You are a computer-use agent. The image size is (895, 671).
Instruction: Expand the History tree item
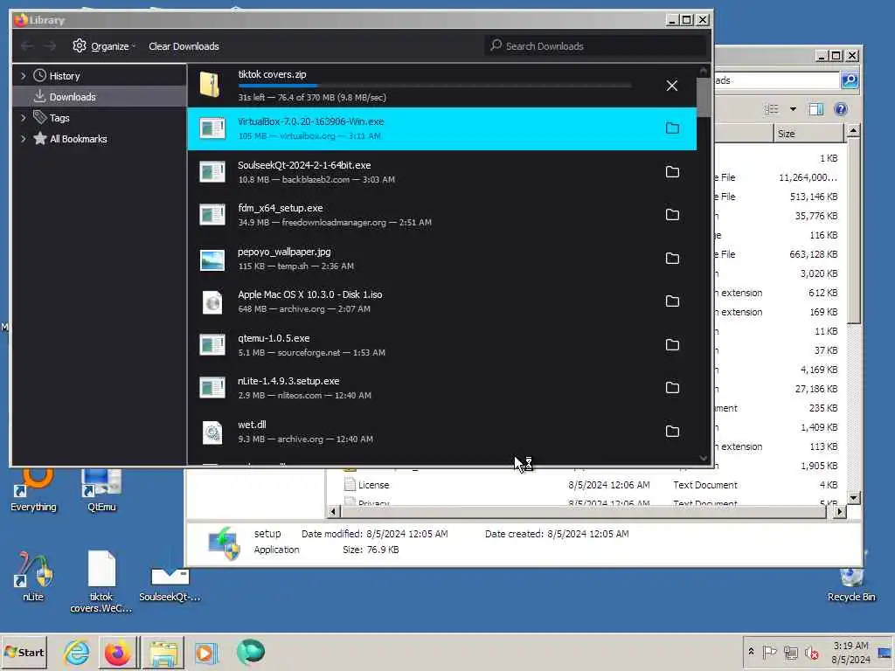click(23, 76)
